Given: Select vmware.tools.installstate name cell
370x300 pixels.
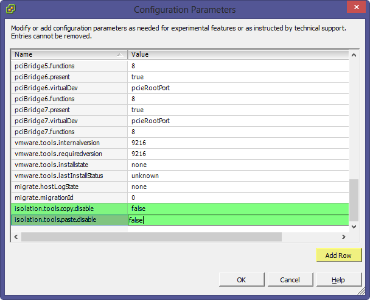Looking at the screenshot, I should pyautogui.click(x=69, y=165).
